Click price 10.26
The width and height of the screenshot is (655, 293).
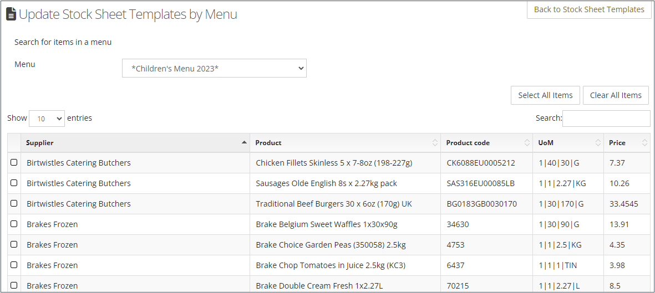620,183
